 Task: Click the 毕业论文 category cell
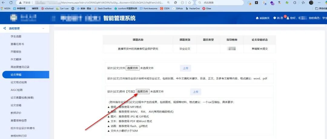[x=185, y=49]
